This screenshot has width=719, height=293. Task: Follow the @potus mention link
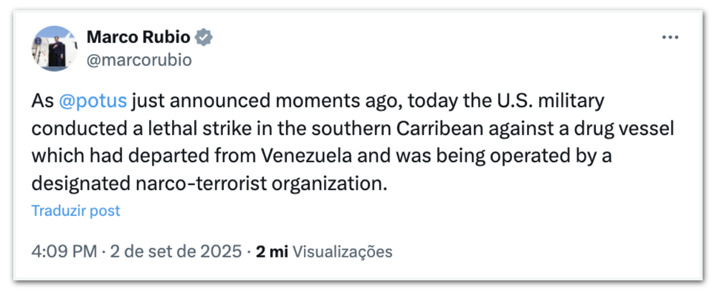pyautogui.click(x=92, y=101)
